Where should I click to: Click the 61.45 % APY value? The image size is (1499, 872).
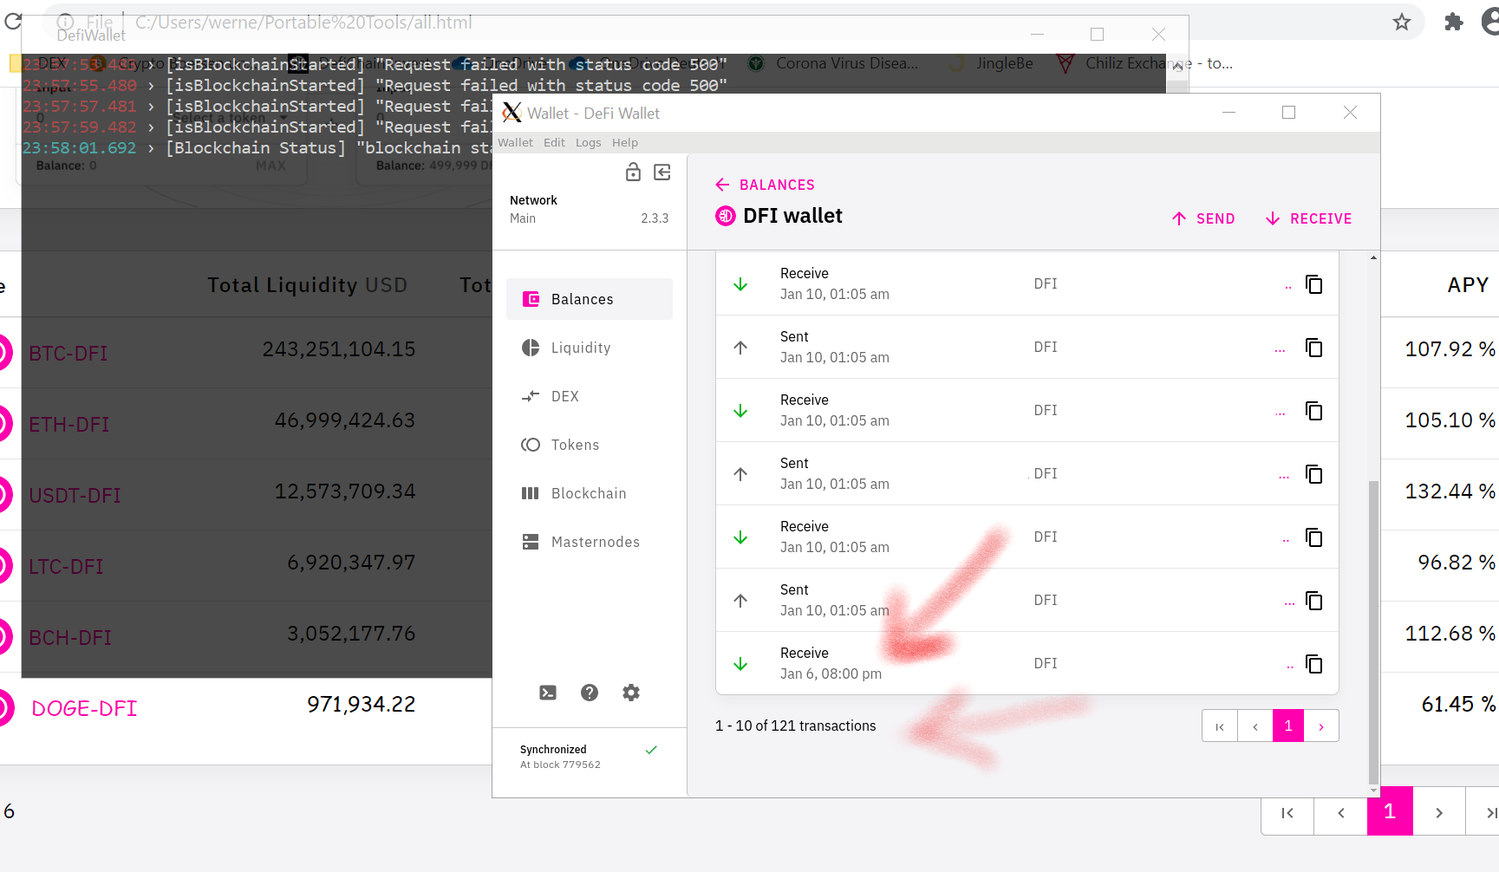[1458, 705]
